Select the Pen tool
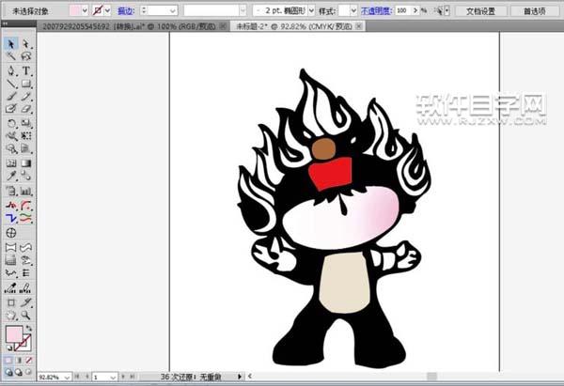 click(x=11, y=70)
